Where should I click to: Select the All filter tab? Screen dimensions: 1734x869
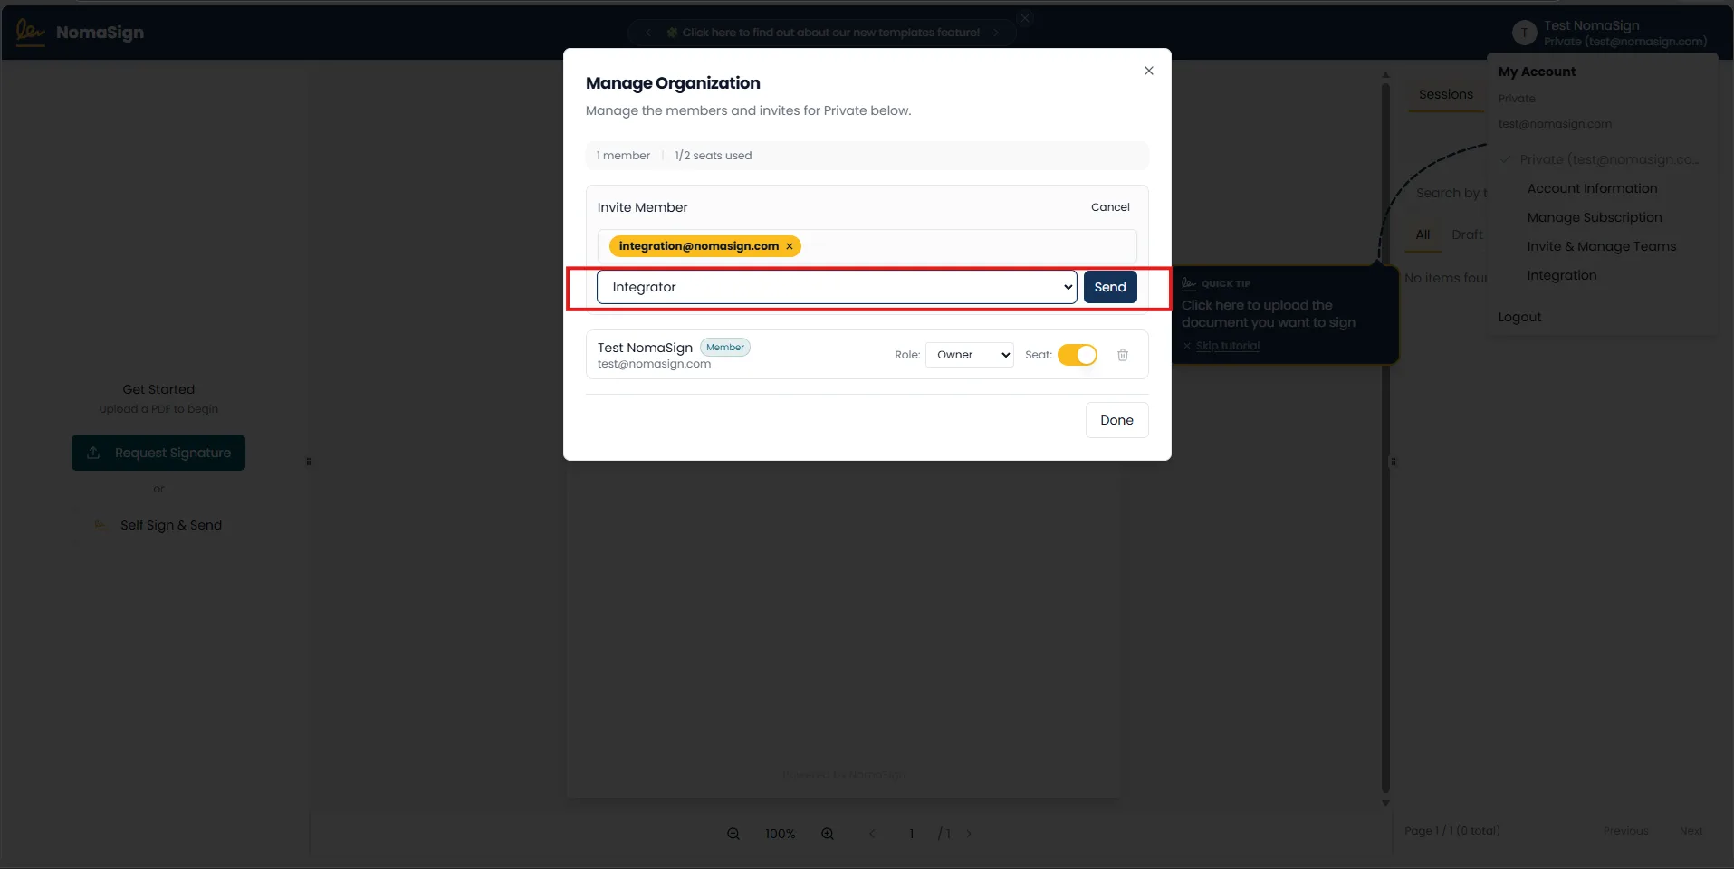[x=1423, y=234]
